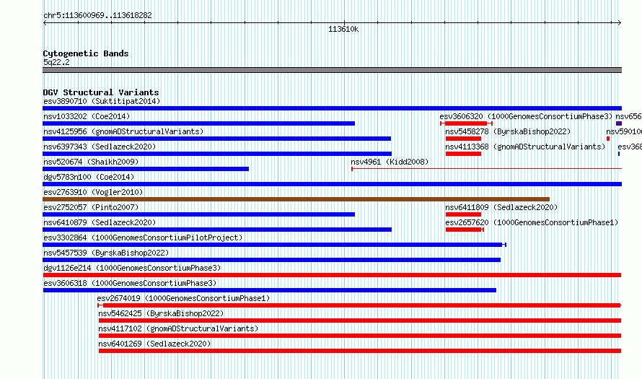This screenshot has height=379, width=642.
Task: Click the red bar under nsv4117102
Action: (x=360, y=336)
